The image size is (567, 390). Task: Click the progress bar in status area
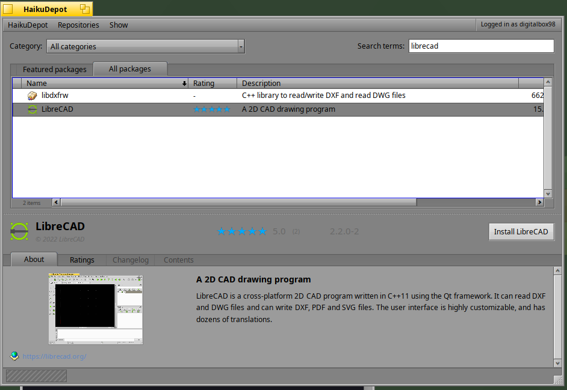[36, 376]
